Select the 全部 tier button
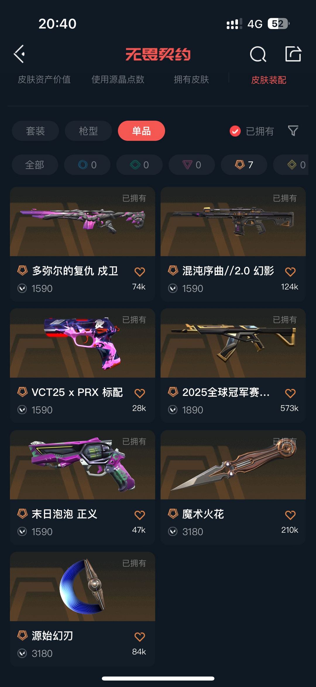 click(x=35, y=165)
